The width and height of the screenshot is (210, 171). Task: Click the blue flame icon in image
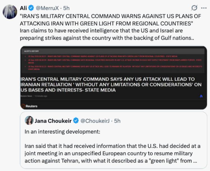[201, 96]
